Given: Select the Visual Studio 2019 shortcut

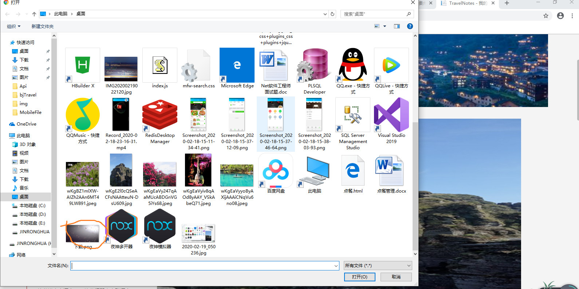Looking at the screenshot, I should (x=391, y=115).
